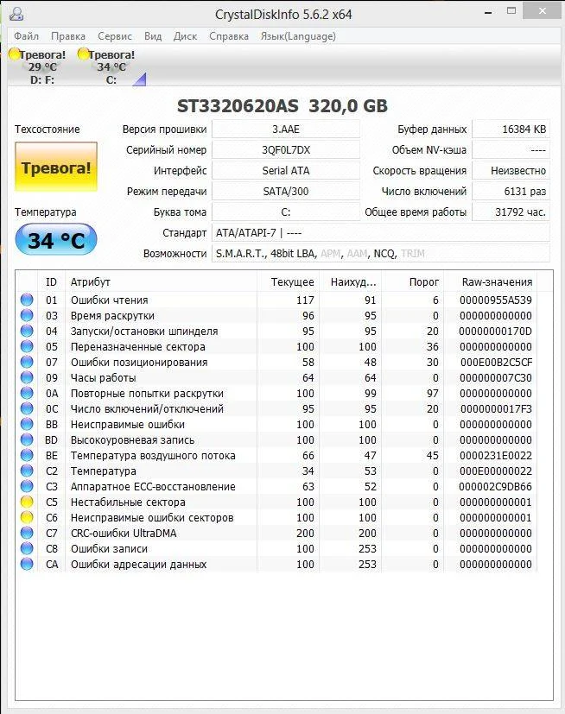Click buffer size value 16384 KB
565x714 pixels.
(511, 130)
